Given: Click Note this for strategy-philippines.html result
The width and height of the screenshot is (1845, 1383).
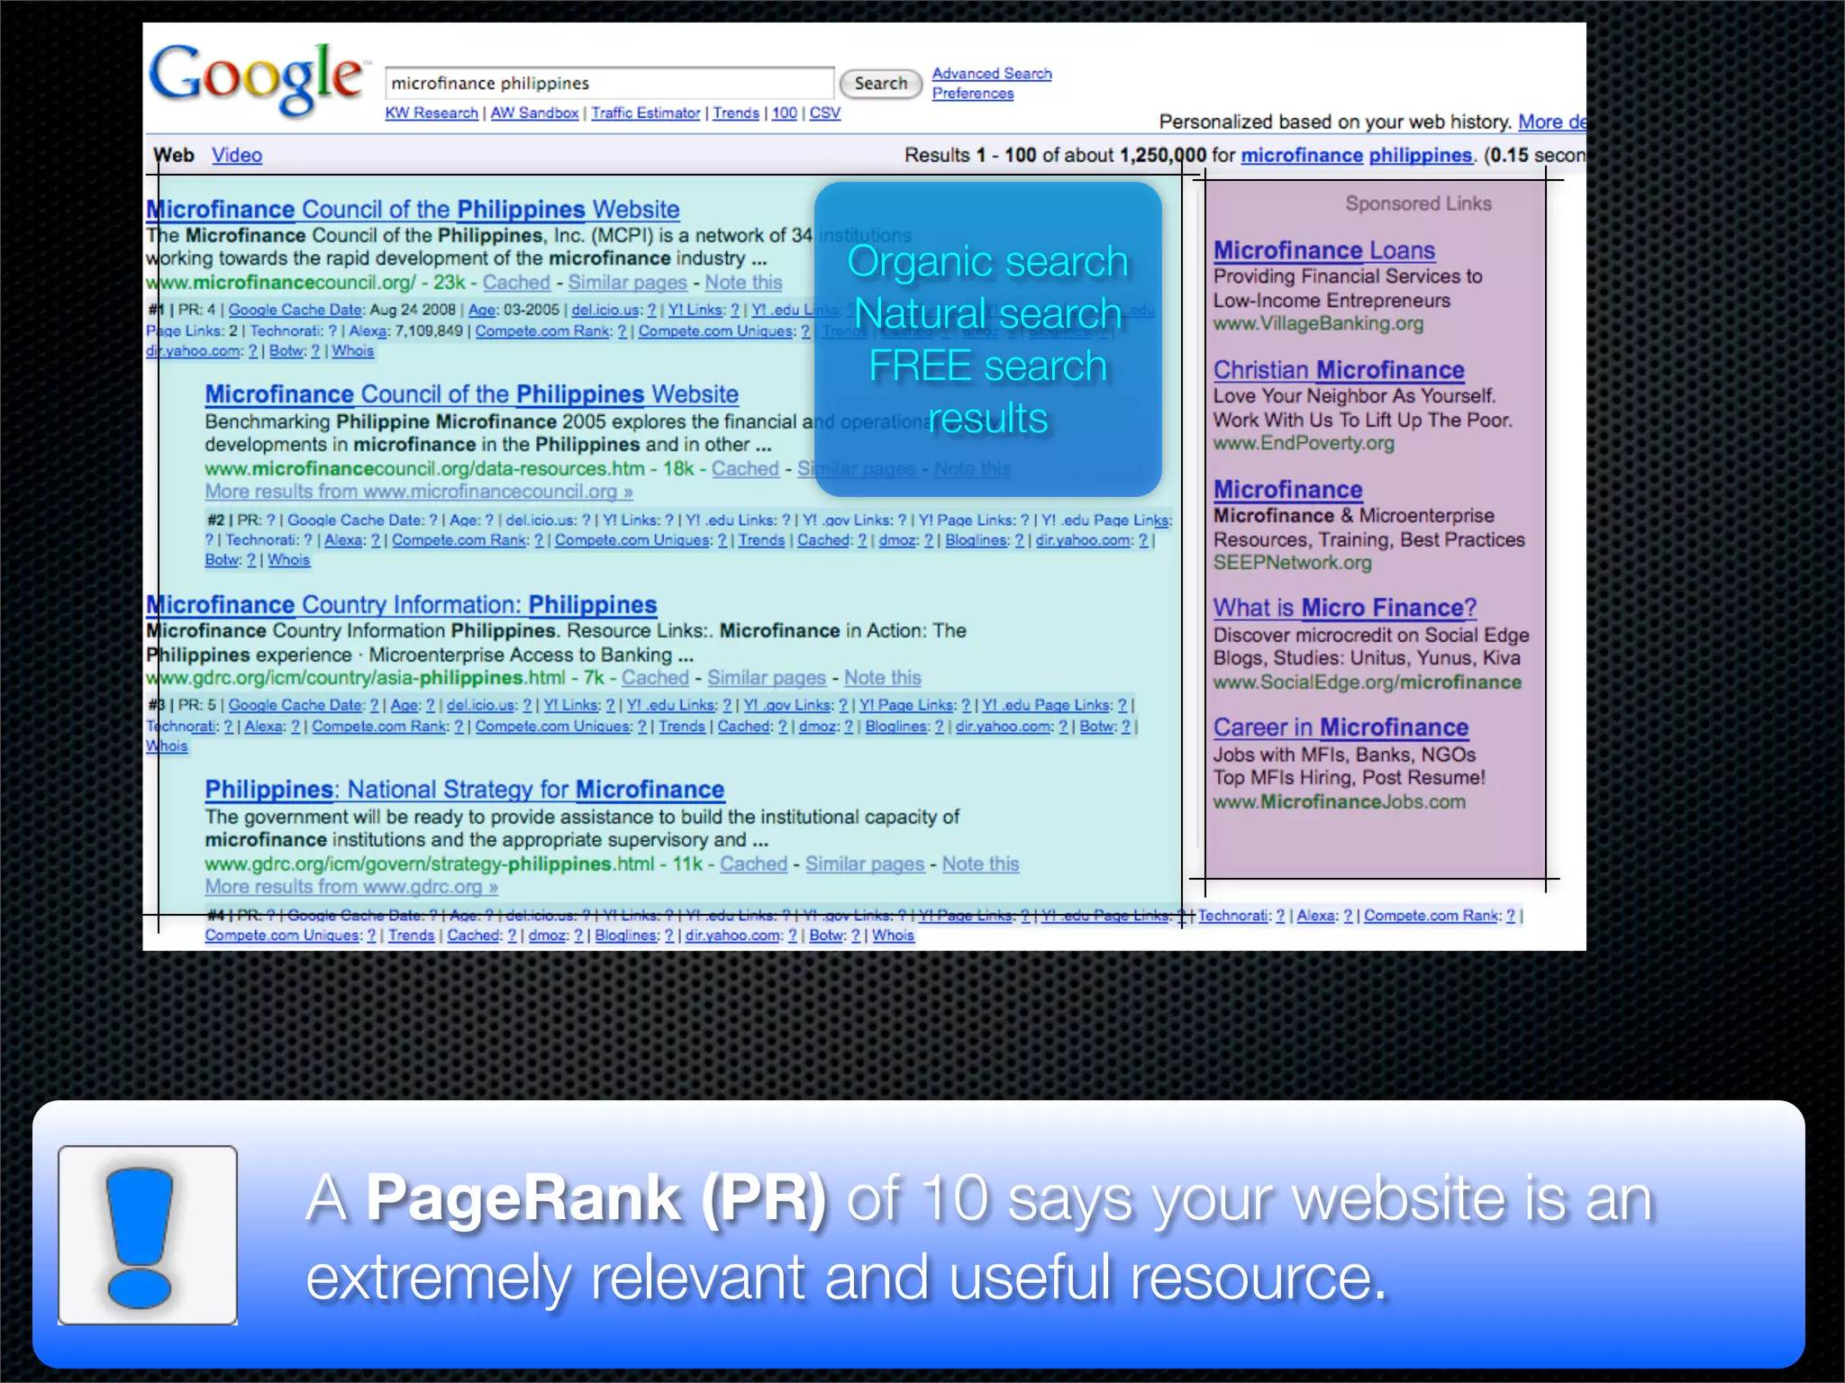Looking at the screenshot, I should [981, 863].
